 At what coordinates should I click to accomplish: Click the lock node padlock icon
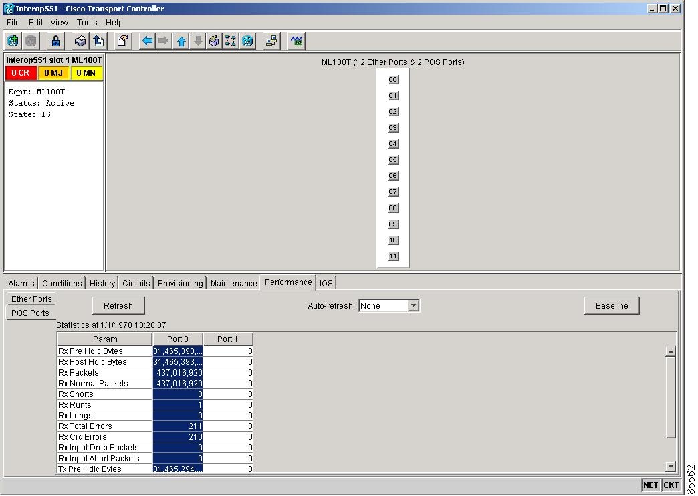[x=55, y=41]
